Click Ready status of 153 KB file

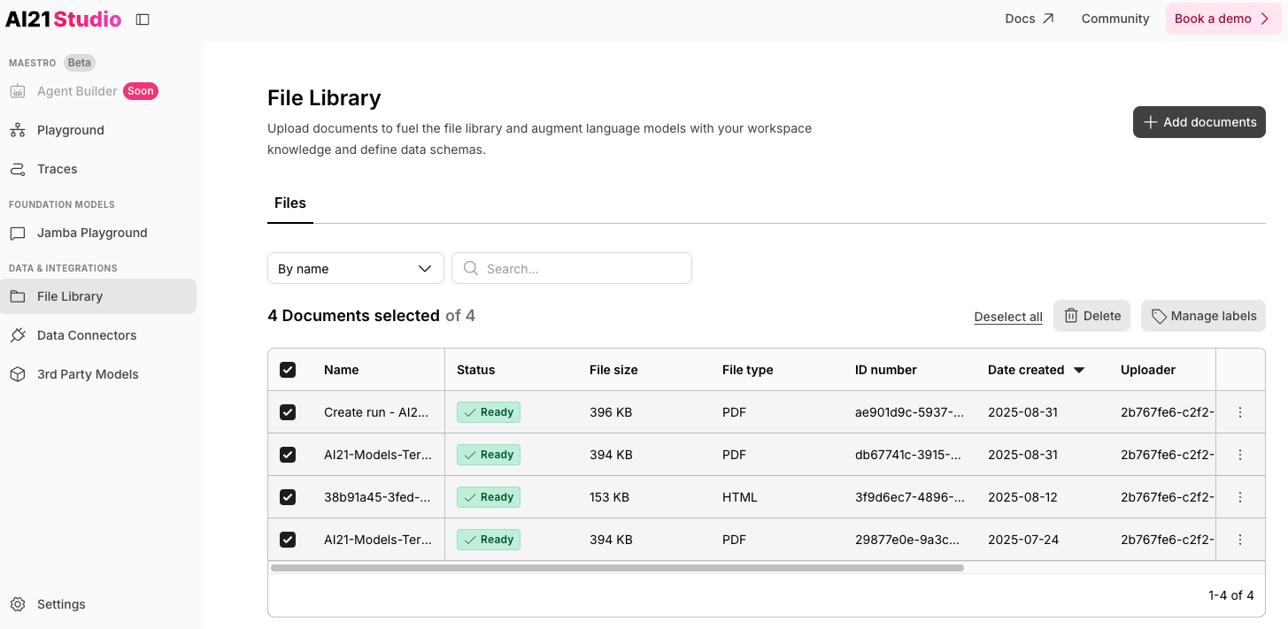(x=489, y=497)
